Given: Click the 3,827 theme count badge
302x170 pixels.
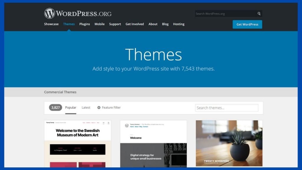Looking at the screenshot, I should (55, 107).
